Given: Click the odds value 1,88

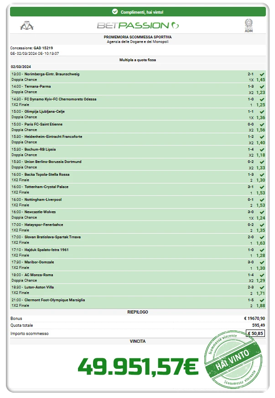Looking at the screenshot, I should 260,306.
